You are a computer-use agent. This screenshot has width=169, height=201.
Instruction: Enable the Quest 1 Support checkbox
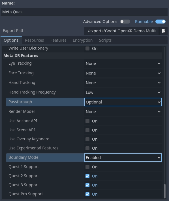[87, 167]
